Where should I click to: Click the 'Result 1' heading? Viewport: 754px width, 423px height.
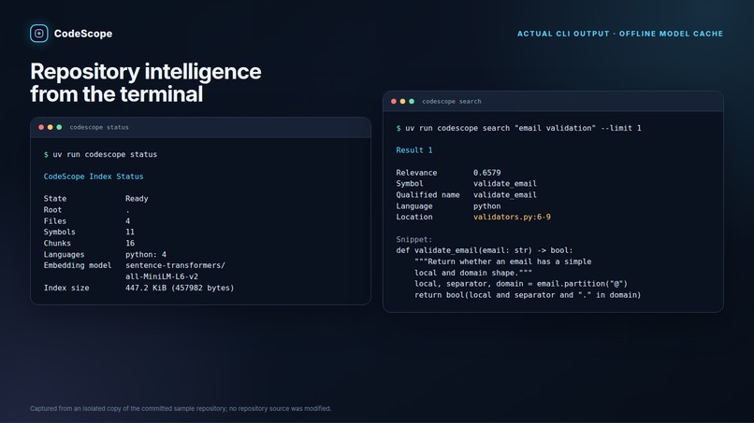(x=414, y=150)
